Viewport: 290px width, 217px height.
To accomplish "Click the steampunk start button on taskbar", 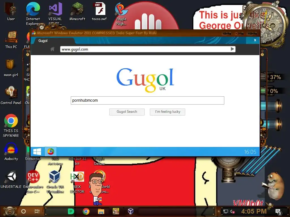I will (x=10, y=211).
